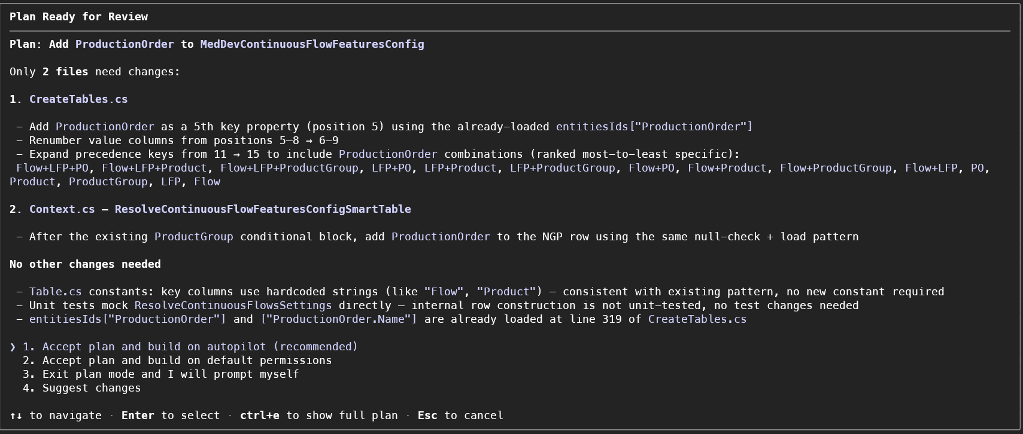1023x434 pixels.
Task: Click ["ProductionOrder.Name"] text
Action: (x=338, y=319)
